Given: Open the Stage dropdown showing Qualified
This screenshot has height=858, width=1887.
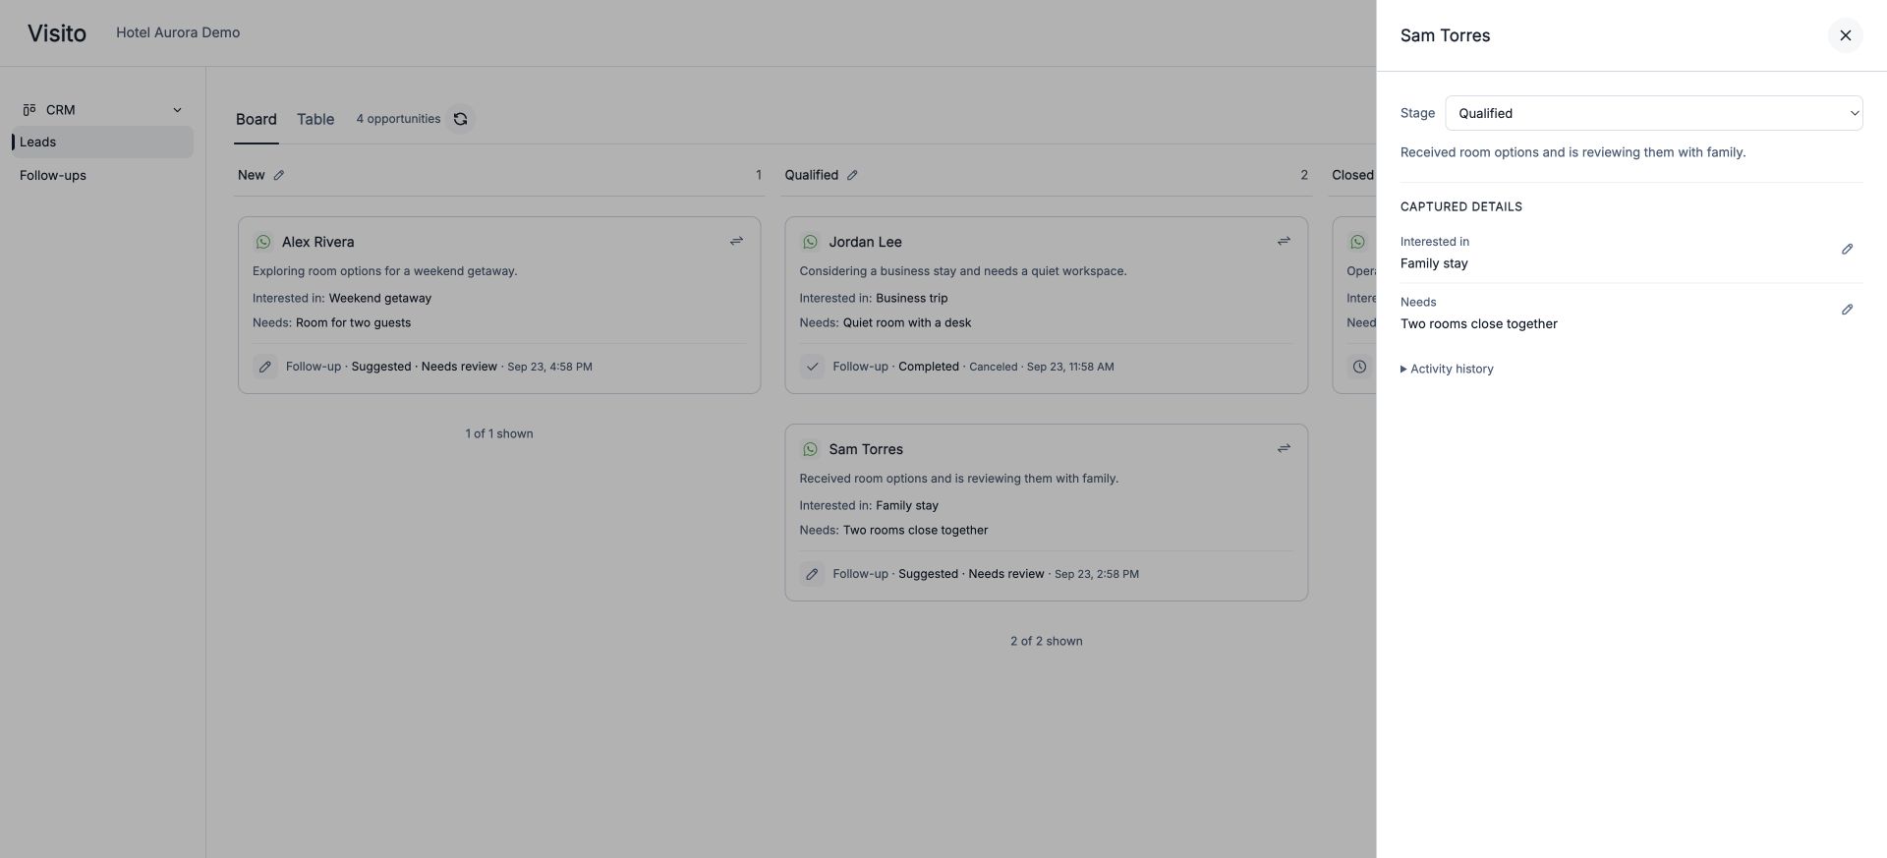Looking at the screenshot, I should point(1653,113).
